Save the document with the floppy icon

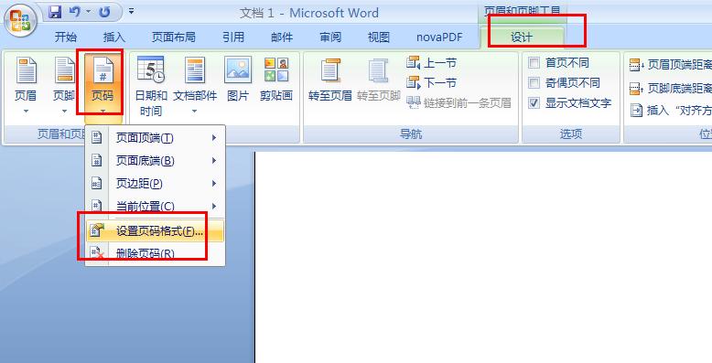point(55,12)
